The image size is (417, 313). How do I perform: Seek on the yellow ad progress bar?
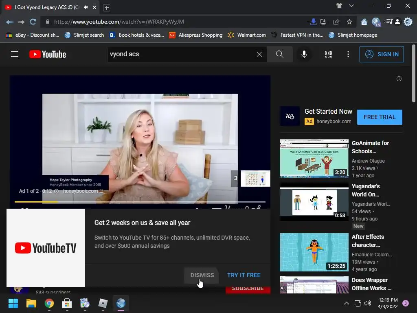click(x=140, y=202)
